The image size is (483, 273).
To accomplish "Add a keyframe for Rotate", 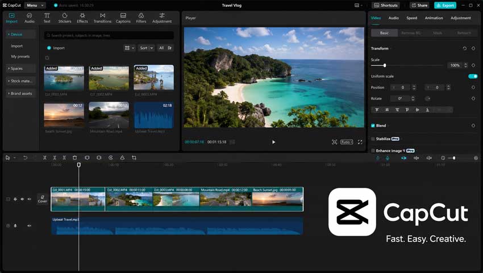I will tap(473, 99).
